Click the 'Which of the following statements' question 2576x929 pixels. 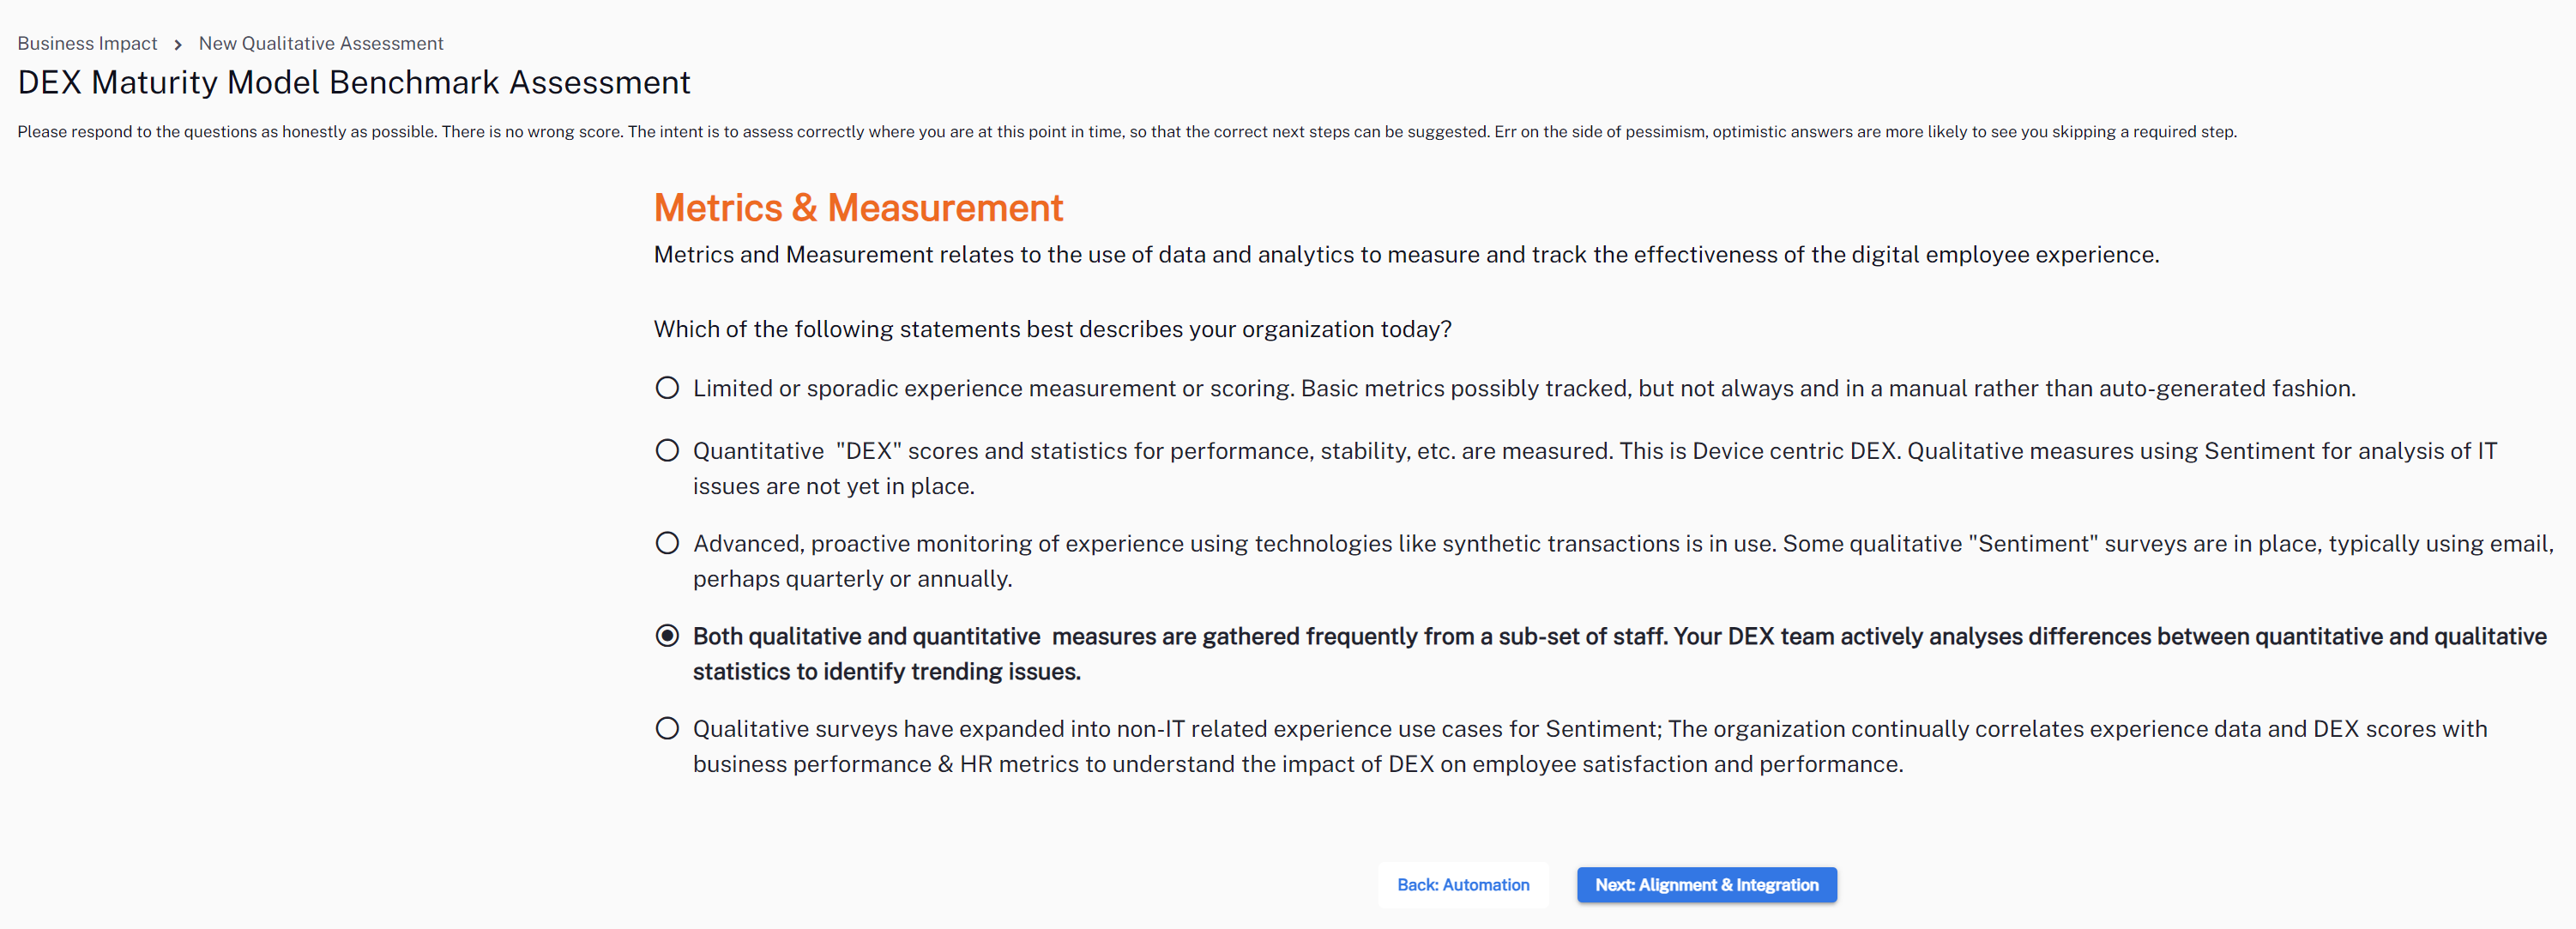point(1052,330)
